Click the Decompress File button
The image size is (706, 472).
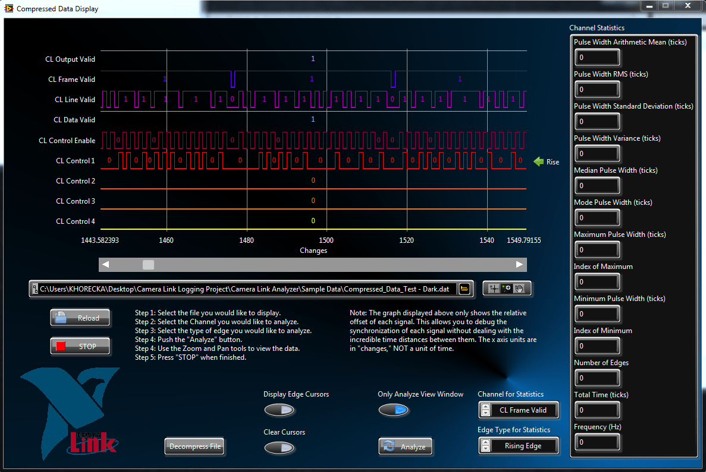pos(194,446)
